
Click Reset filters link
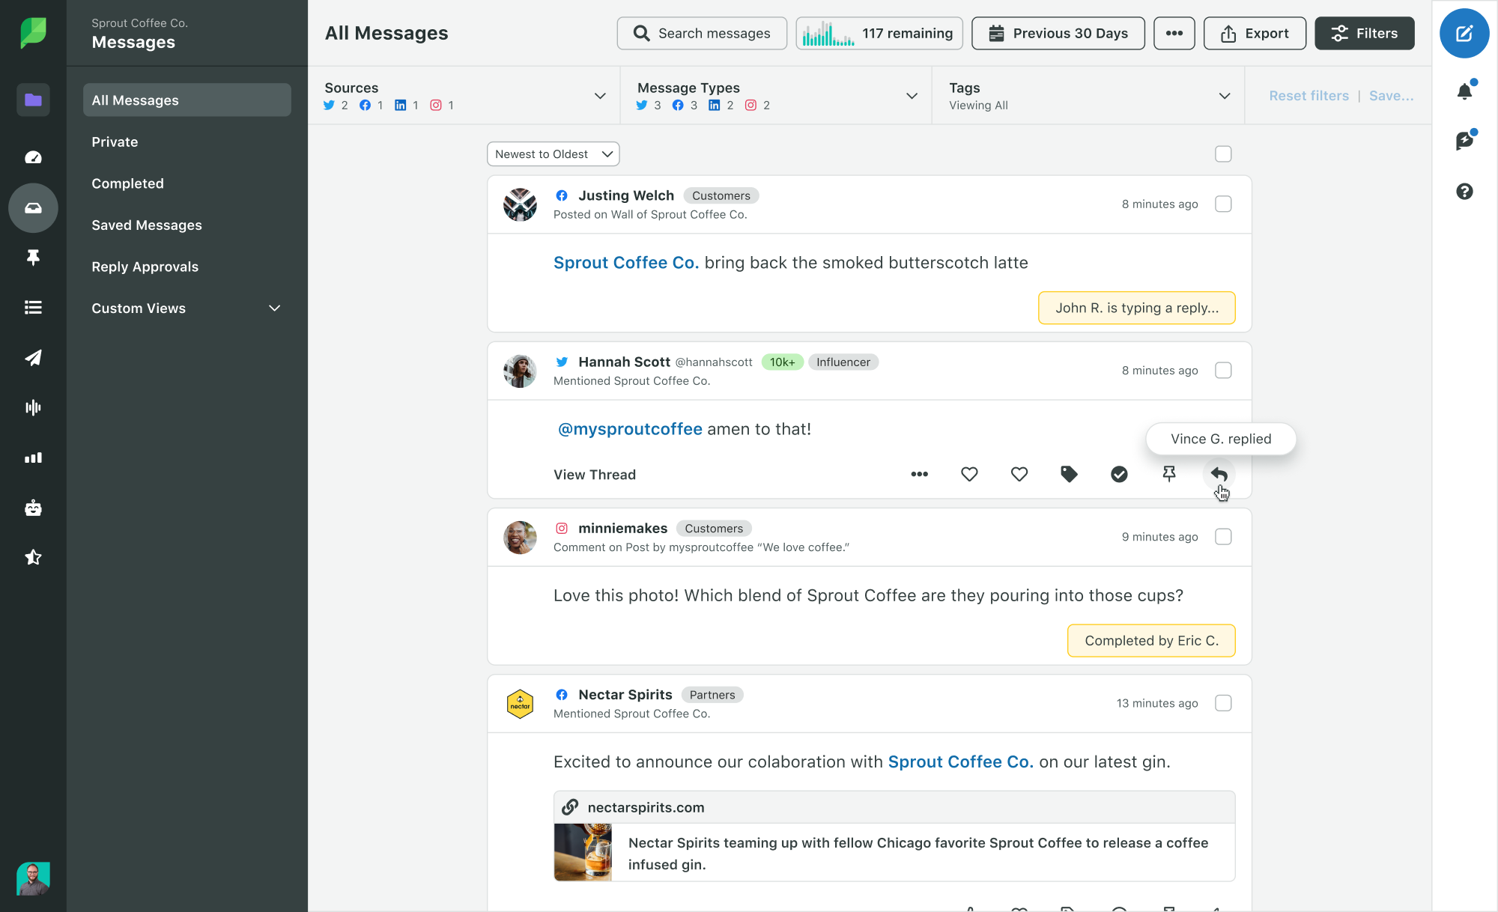pos(1308,97)
